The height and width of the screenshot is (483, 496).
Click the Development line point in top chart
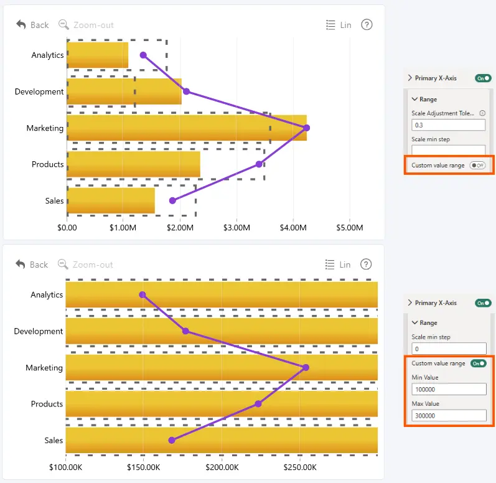(x=186, y=91)
